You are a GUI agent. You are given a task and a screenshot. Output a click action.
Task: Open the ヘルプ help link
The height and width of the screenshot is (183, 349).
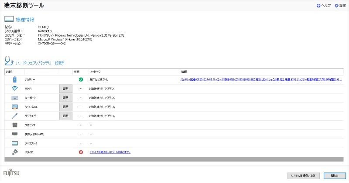(x=326, y=6)
